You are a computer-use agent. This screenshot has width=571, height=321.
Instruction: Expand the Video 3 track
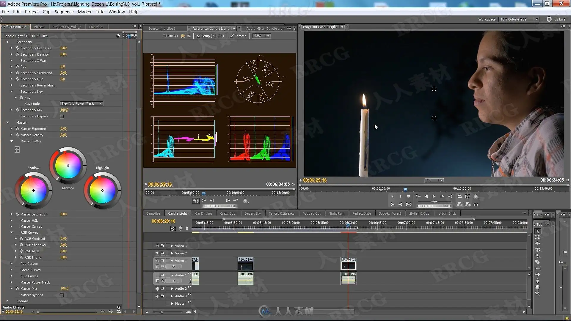[172, 246]
